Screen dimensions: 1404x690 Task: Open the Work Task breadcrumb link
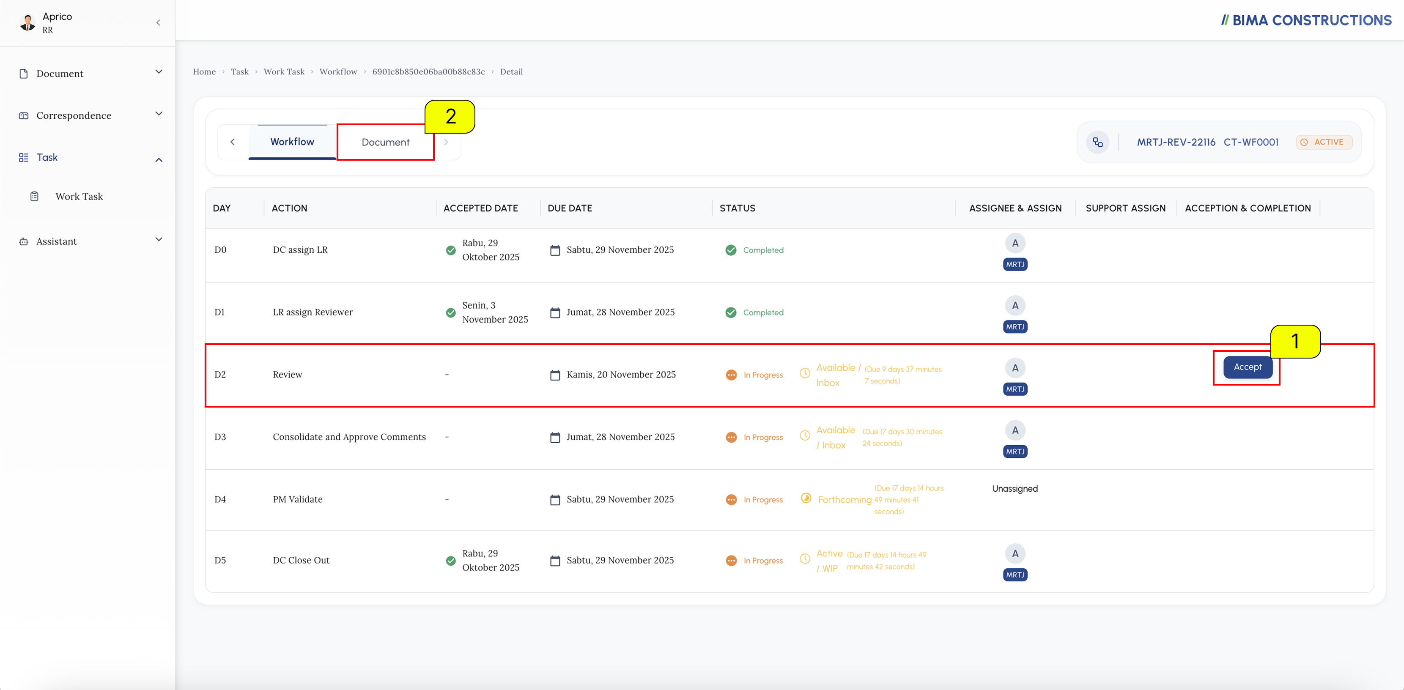[x=284, y=72]
